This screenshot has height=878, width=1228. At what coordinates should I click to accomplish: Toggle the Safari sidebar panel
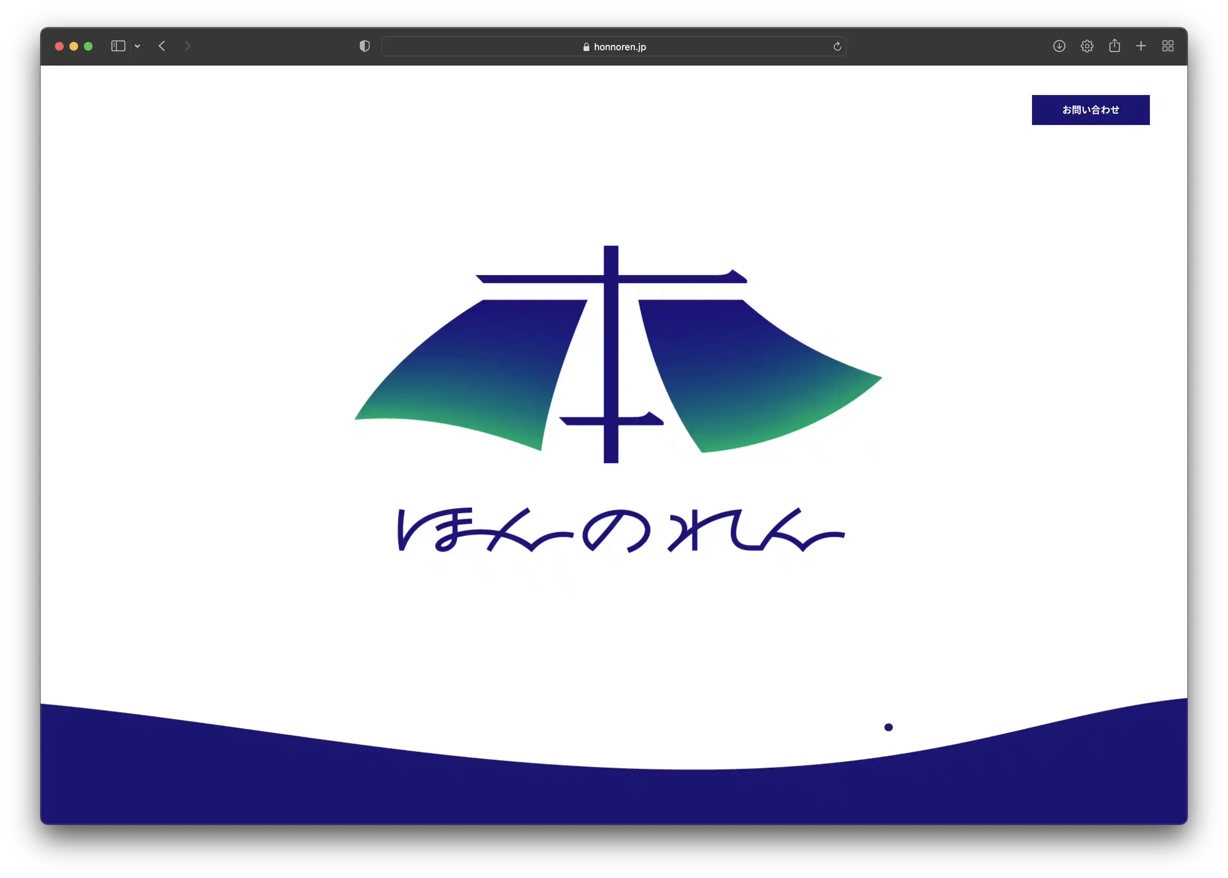click(118, 47)
